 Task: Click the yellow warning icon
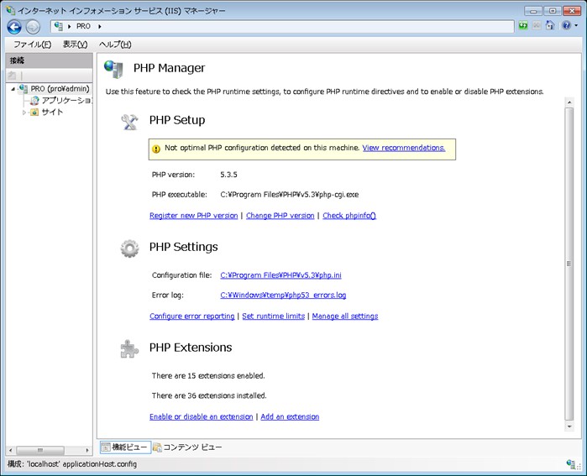[x=156, y=149]
